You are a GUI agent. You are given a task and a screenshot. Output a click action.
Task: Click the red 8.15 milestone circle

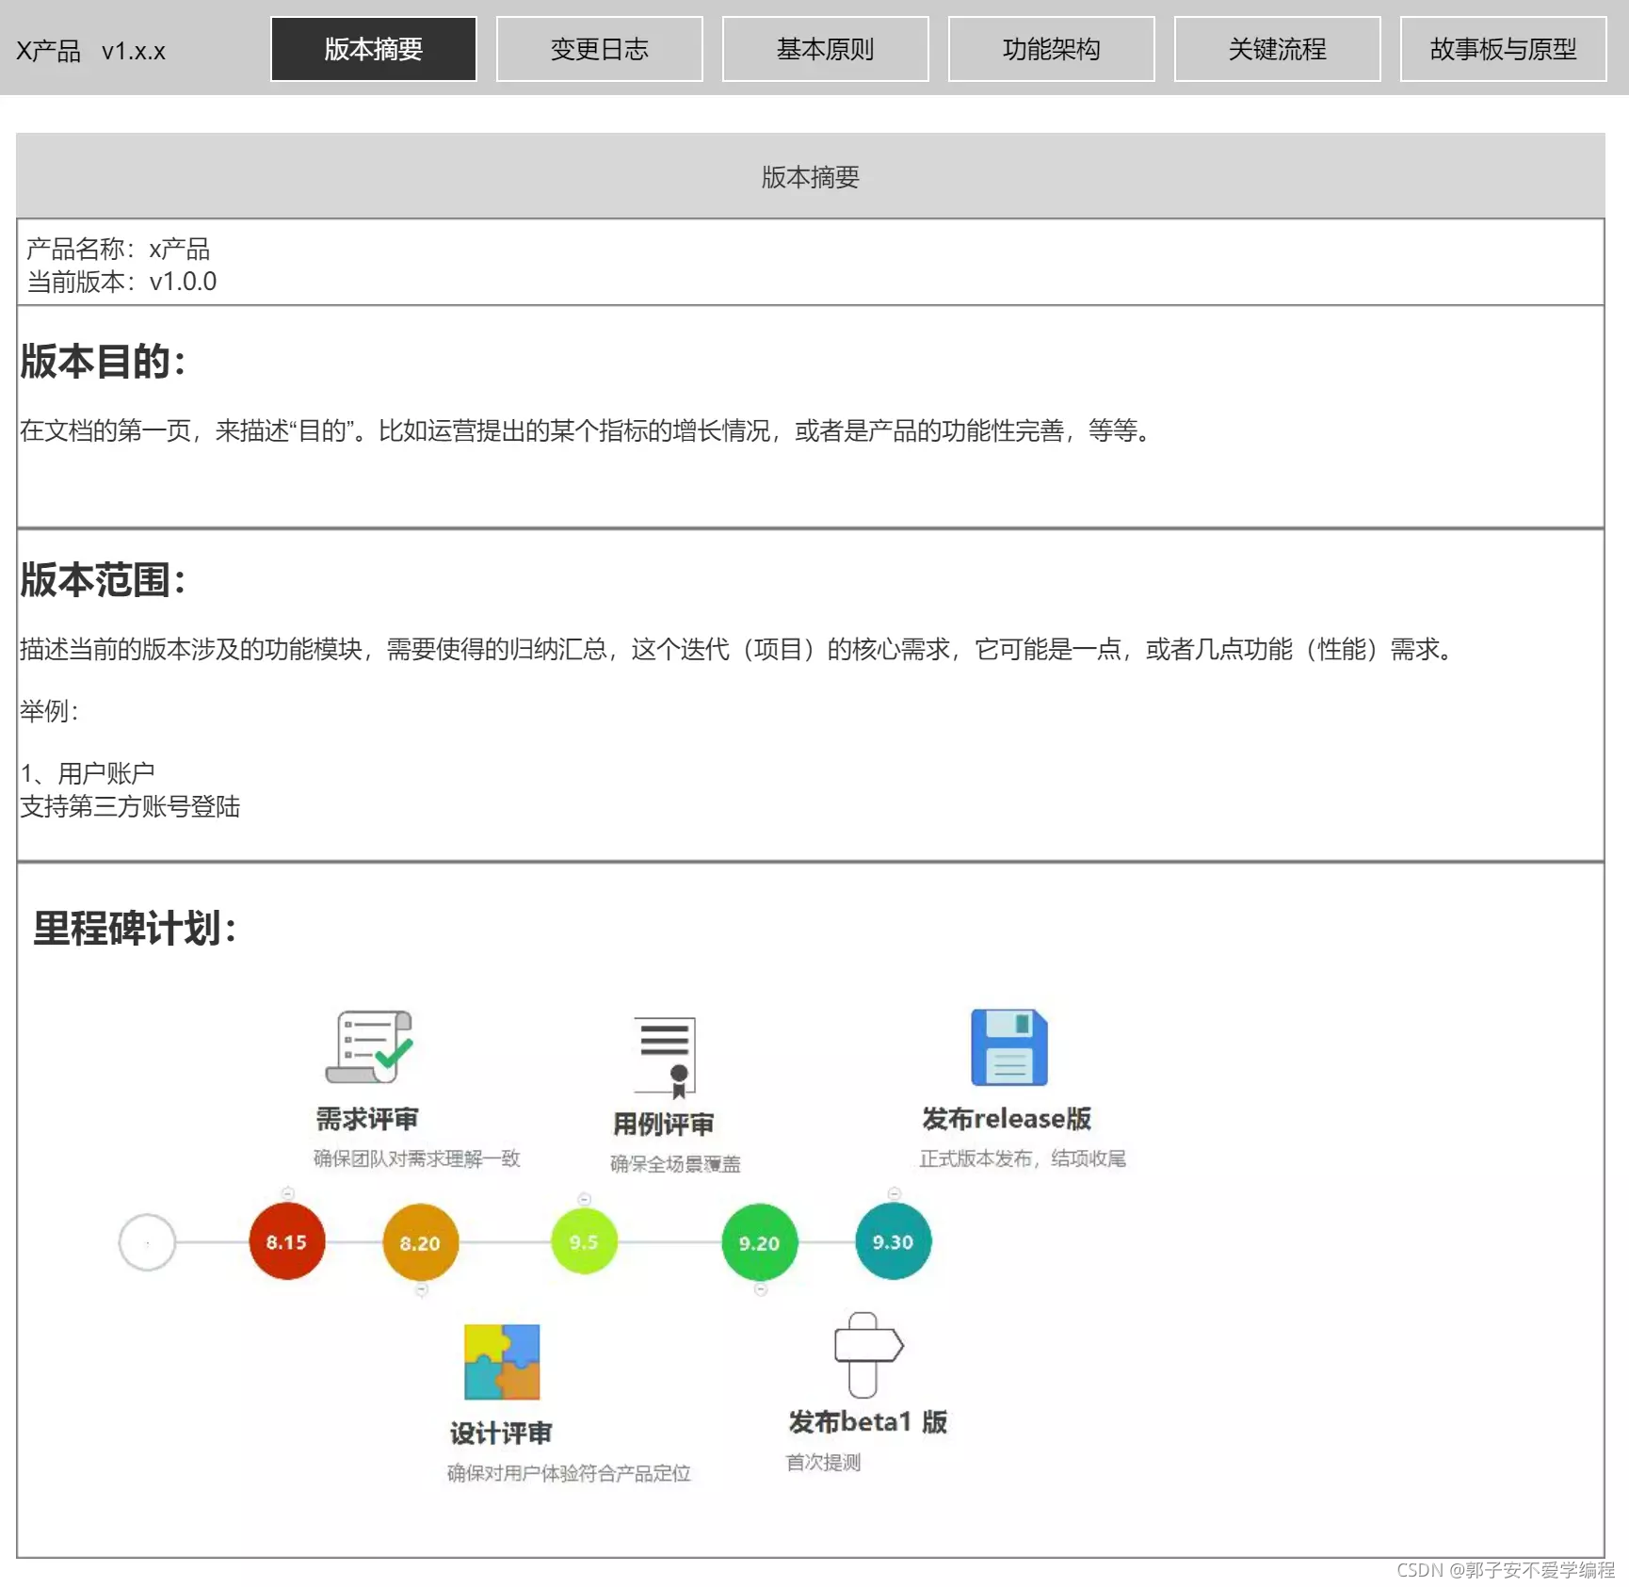click(287, 1241)
